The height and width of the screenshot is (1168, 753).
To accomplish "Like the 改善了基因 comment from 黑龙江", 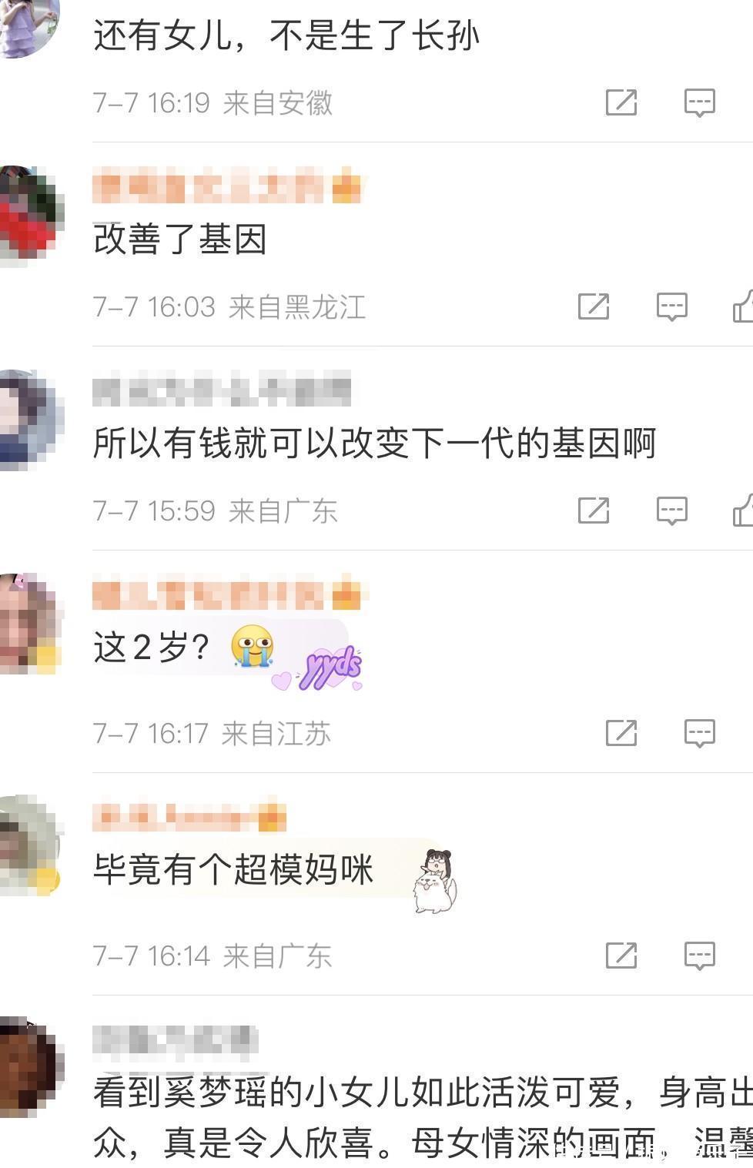I will click(743, 306).
